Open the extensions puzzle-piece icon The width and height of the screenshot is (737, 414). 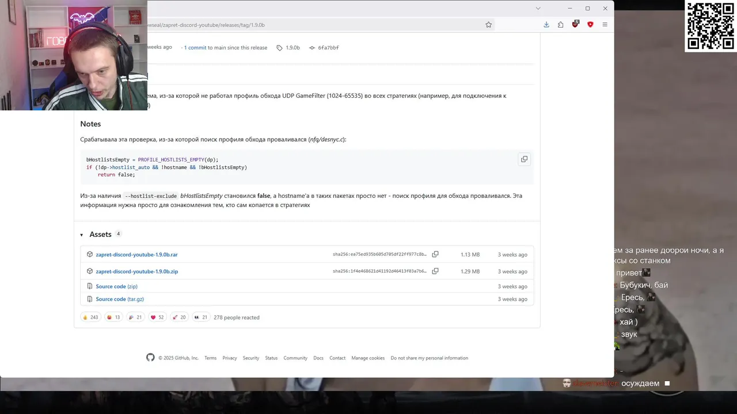point(561,25)
